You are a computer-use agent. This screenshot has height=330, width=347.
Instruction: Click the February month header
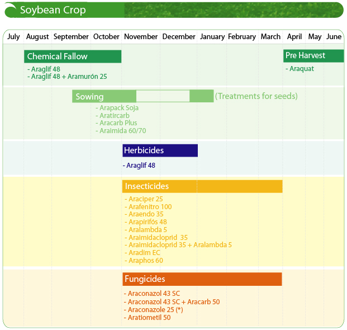coord(242,36)
